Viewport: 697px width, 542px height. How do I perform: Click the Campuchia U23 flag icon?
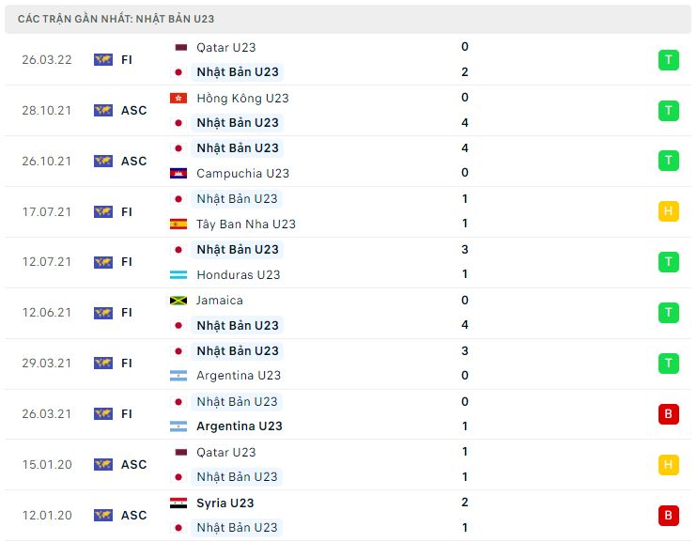click(x=178, y=173)
